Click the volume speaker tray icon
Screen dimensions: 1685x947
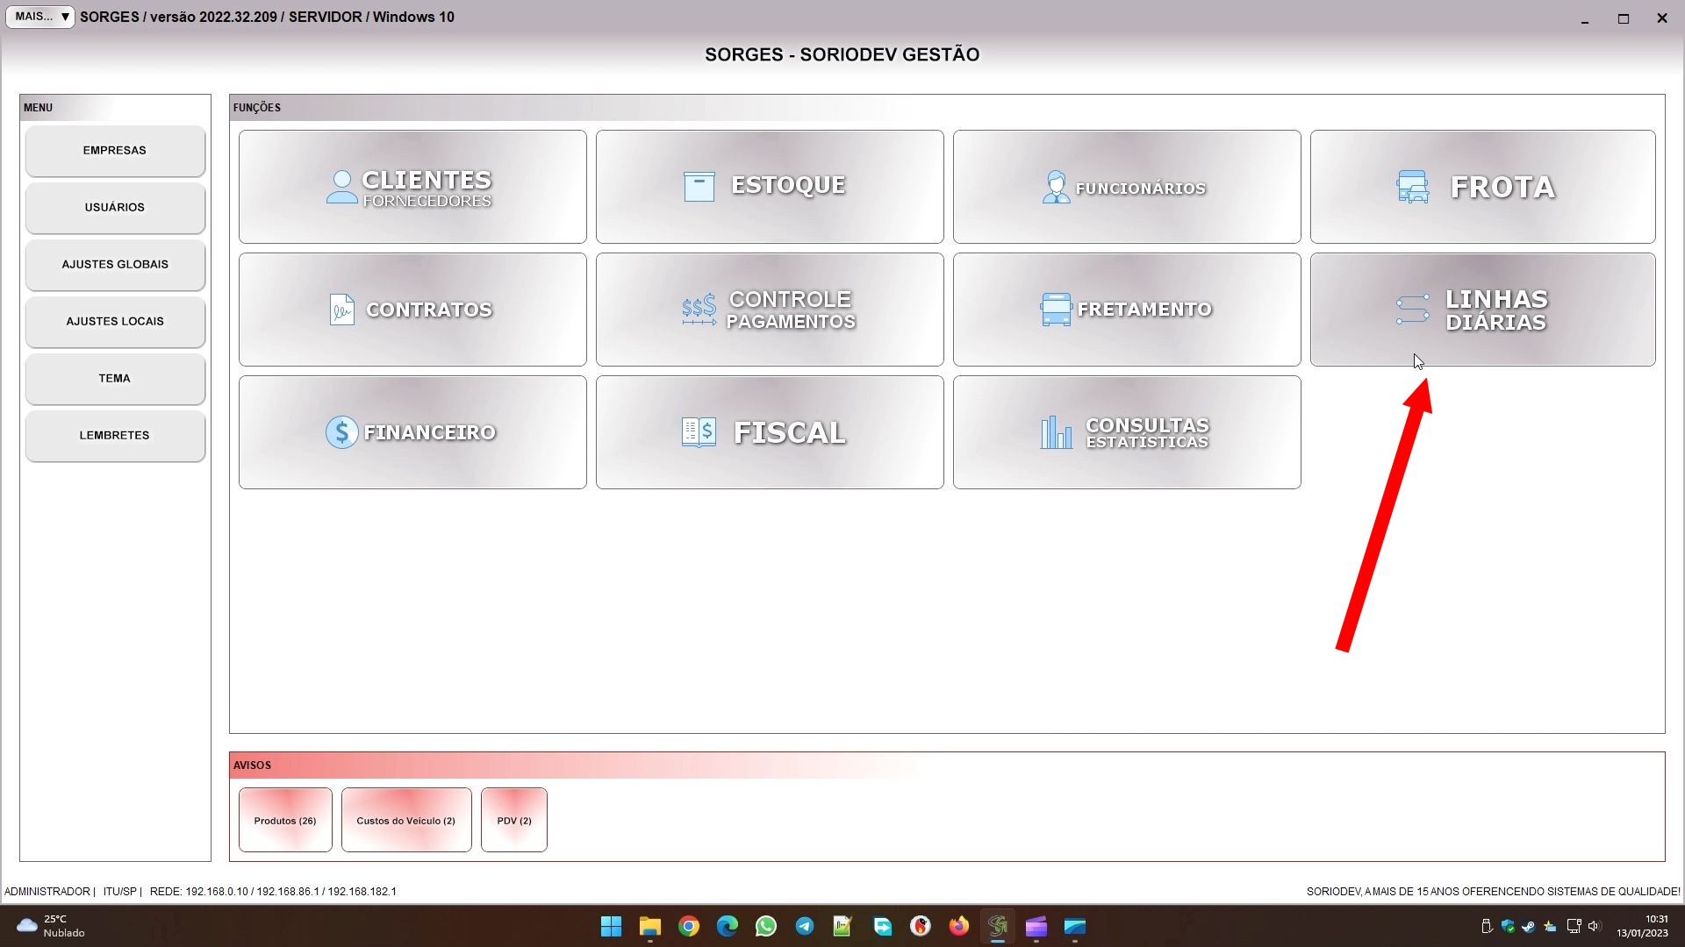coord(1595,926)
